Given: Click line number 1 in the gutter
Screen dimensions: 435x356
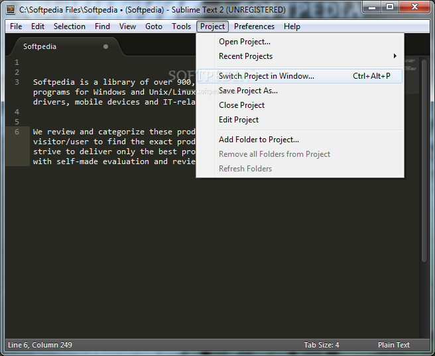Looking at the screenshot, I should [x=17, y=62].
